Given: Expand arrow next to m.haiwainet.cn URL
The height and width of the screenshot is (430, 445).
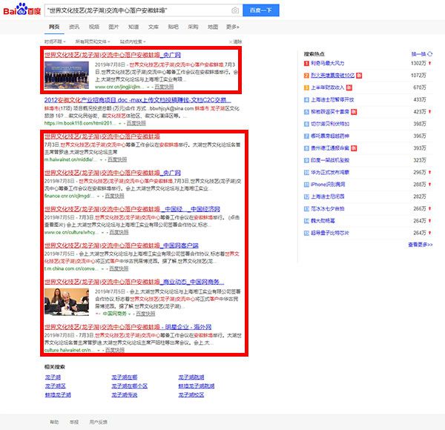Looking at the screenshot, I should click(101, 160).
